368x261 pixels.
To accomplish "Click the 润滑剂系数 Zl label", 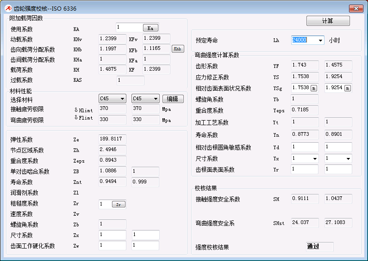I will tap(24, 193).
